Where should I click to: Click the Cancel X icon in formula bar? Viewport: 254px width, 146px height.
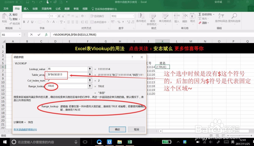[x=31, y=35]
